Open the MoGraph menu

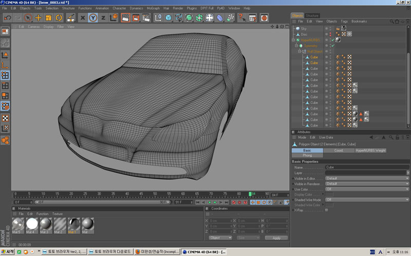pyautogui.click(x=153, y=8)
